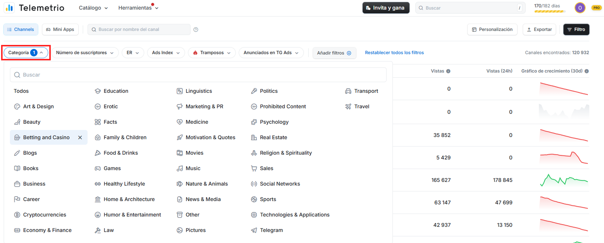Select the Cryptocurrencies category
Viewport: 604px width, 243px height.
pos(45,215)
